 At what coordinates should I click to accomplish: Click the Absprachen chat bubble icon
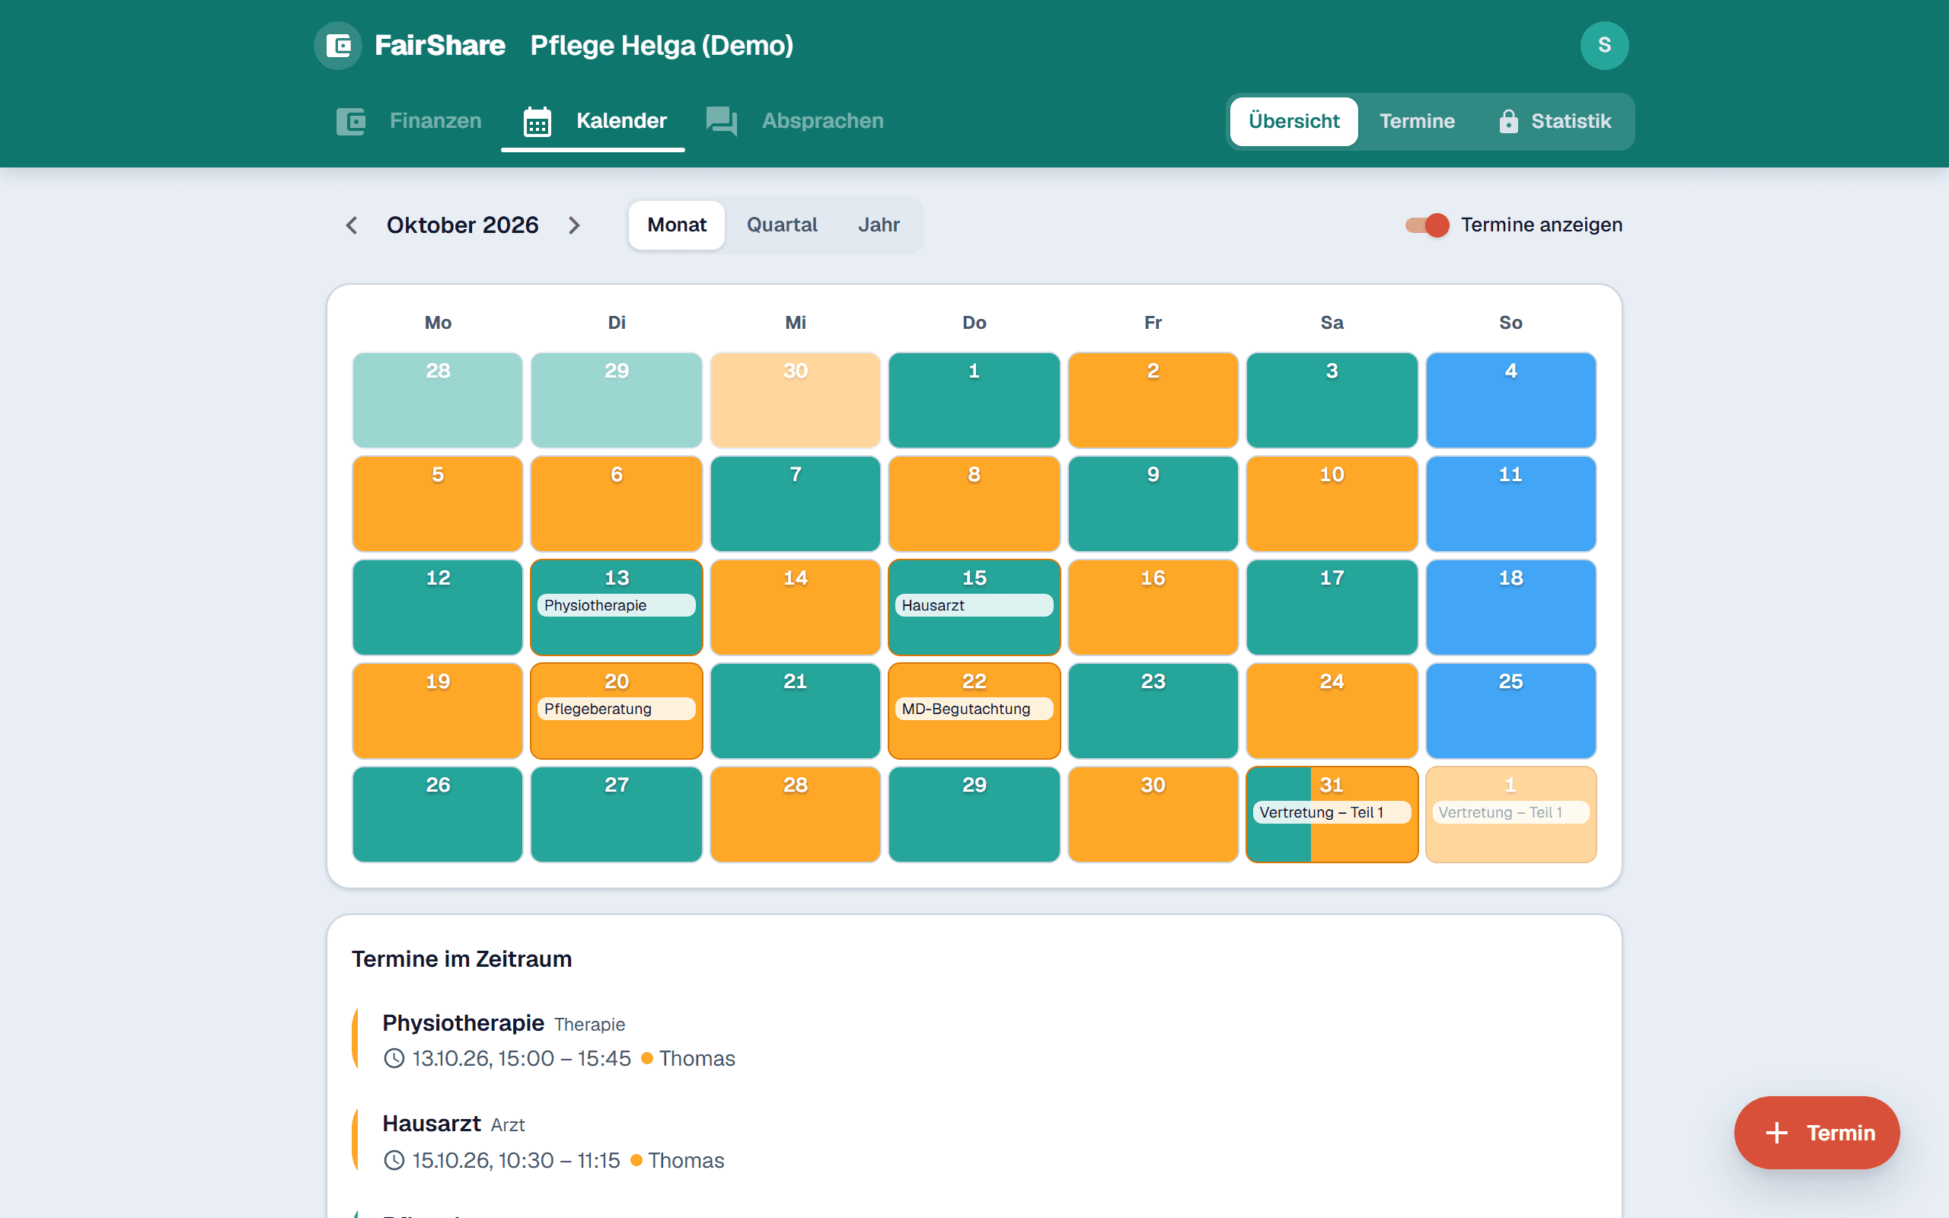click(x=721, y=122)
